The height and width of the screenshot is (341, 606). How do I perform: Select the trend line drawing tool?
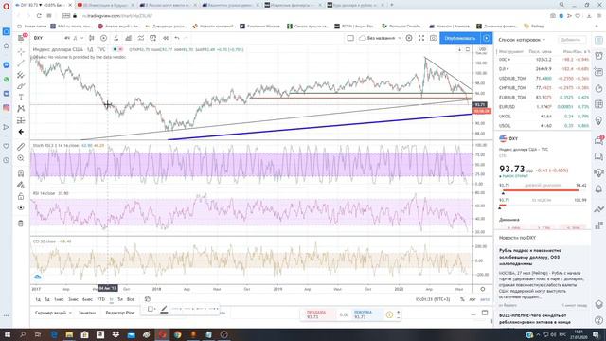(x=21, y=63)
